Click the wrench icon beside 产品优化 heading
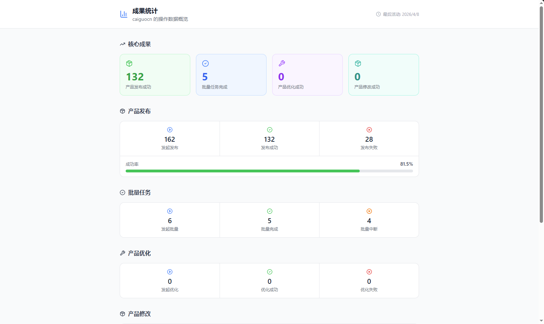Screen dimensions: 544x324 click(x=122, y=253)
